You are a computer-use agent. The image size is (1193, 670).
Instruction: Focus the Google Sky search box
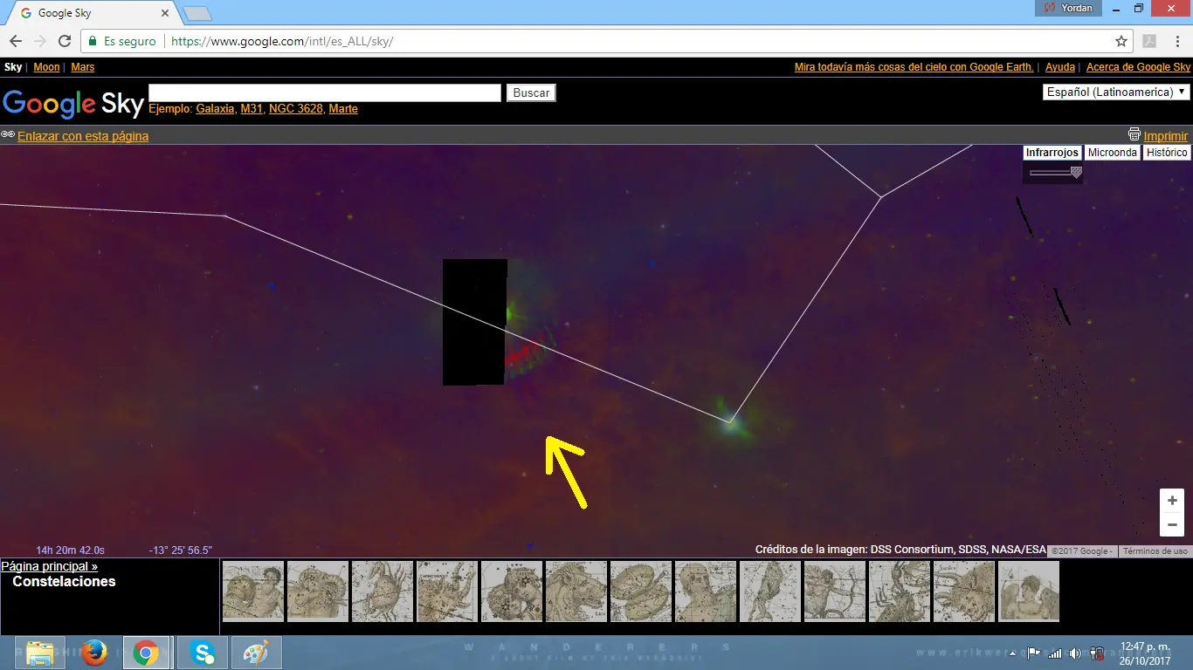(325, 92)
